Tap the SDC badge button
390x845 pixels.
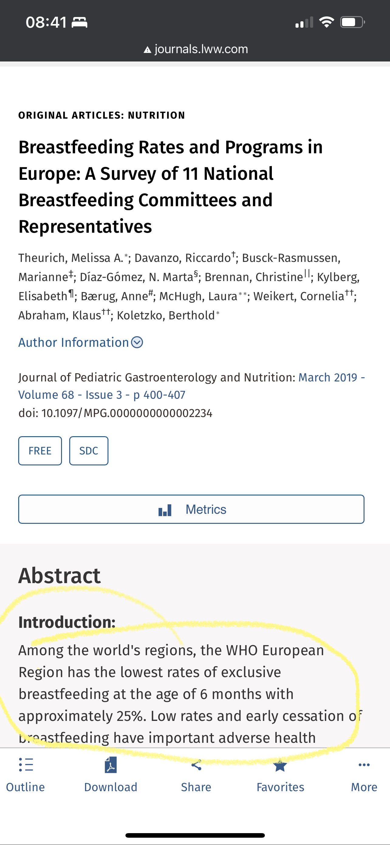tap(89, 451)
